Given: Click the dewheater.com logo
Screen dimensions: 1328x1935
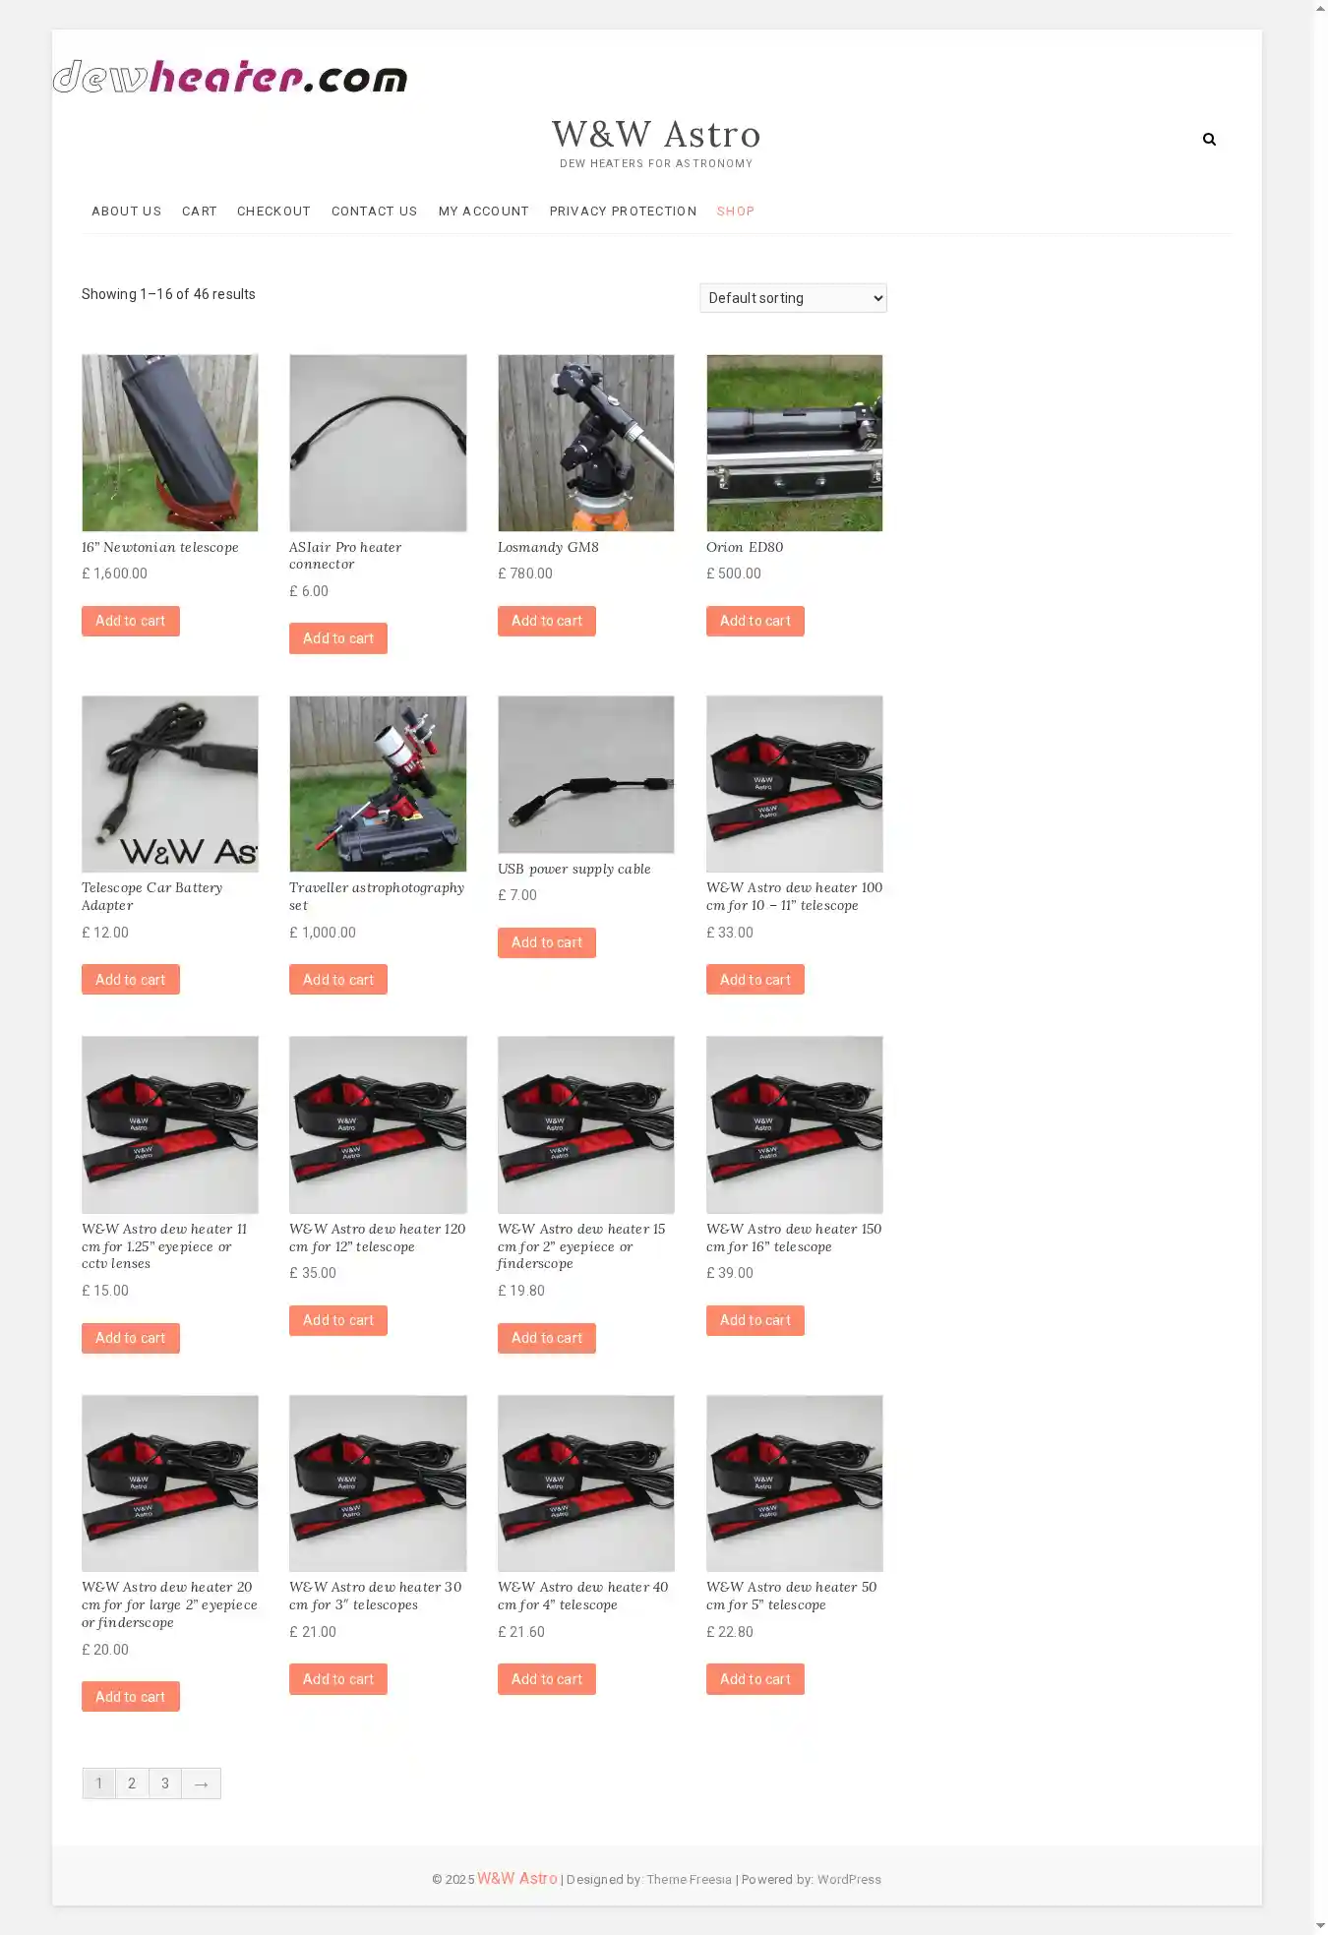Looking at the screenshot, I should point(230,76).
